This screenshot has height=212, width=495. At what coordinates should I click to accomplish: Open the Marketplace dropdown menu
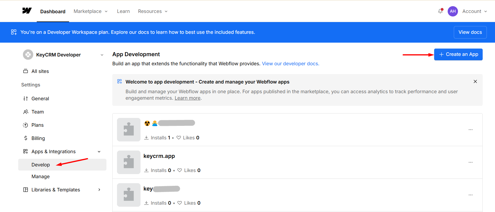click(x=91, y=11)
